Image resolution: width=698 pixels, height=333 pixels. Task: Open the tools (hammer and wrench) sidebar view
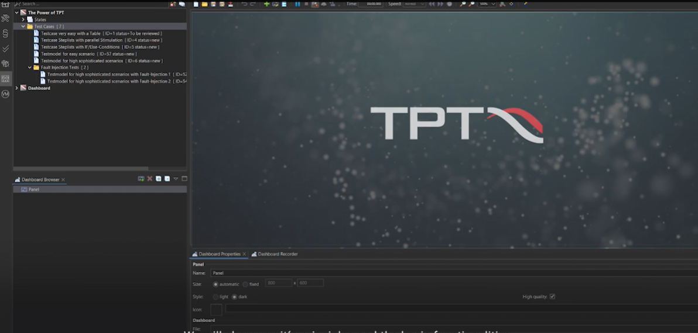(x=5, y=18)
